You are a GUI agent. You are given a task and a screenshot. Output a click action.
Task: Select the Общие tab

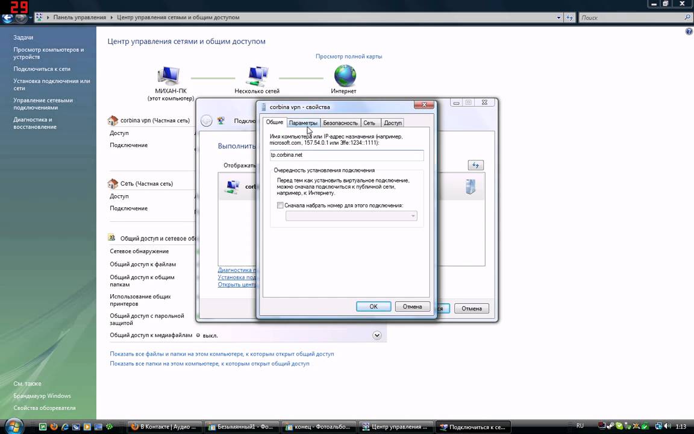tap(275, 122)
